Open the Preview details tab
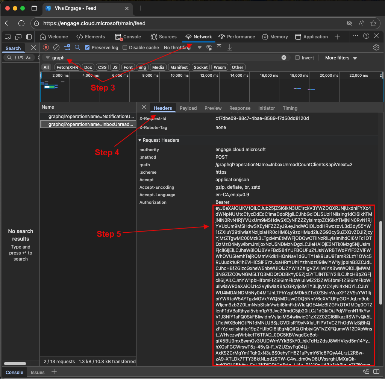The height and width of the screenshot is (388, 385). point(213,108)
